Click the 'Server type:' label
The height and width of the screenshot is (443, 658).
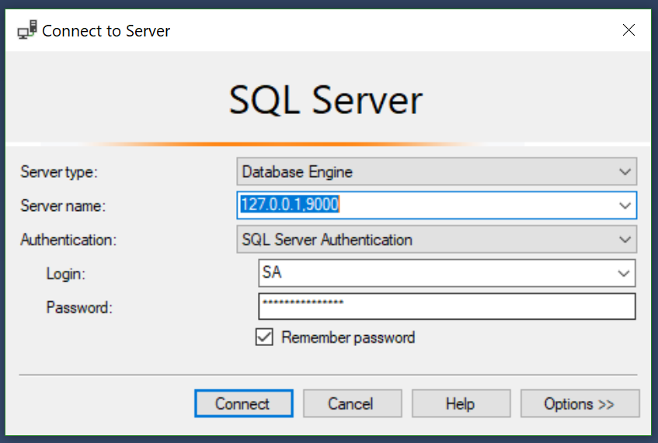tap(59, 171)
